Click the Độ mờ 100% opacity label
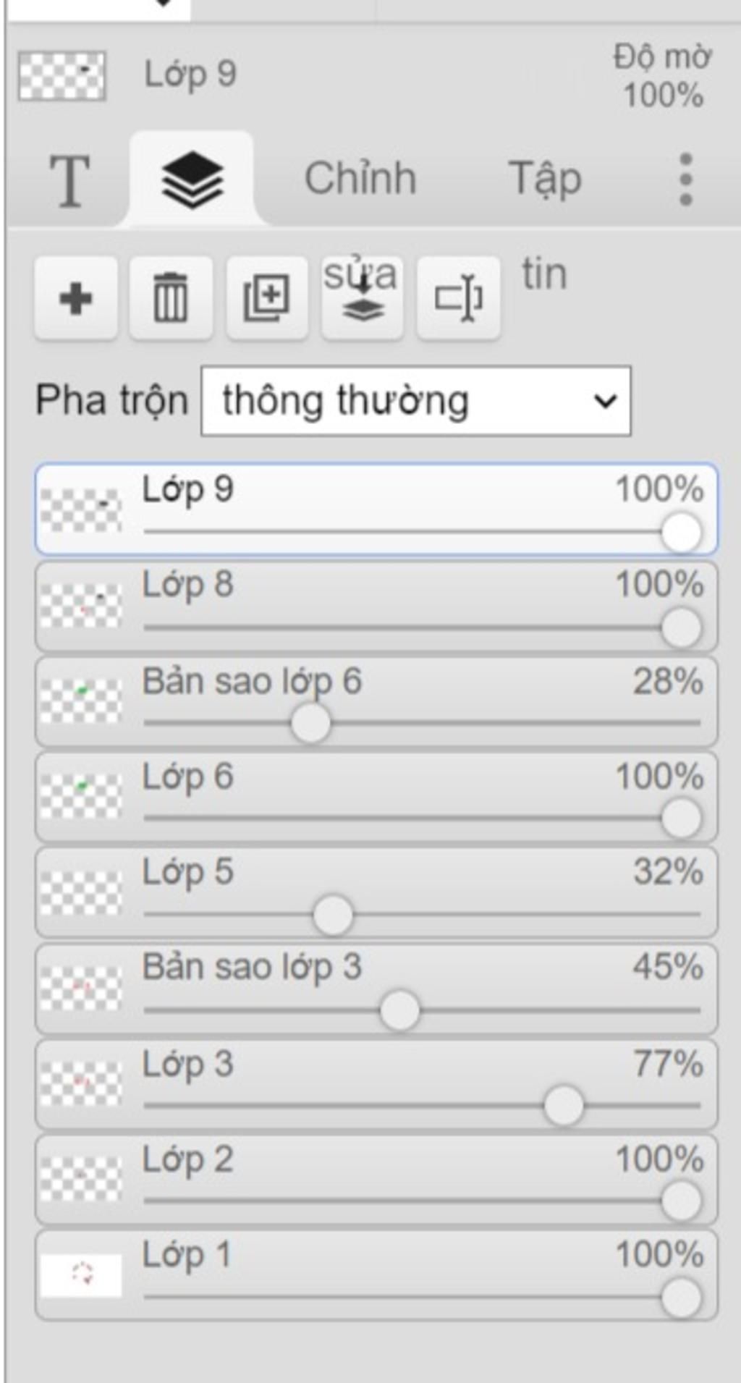 [x=663, y=75]
